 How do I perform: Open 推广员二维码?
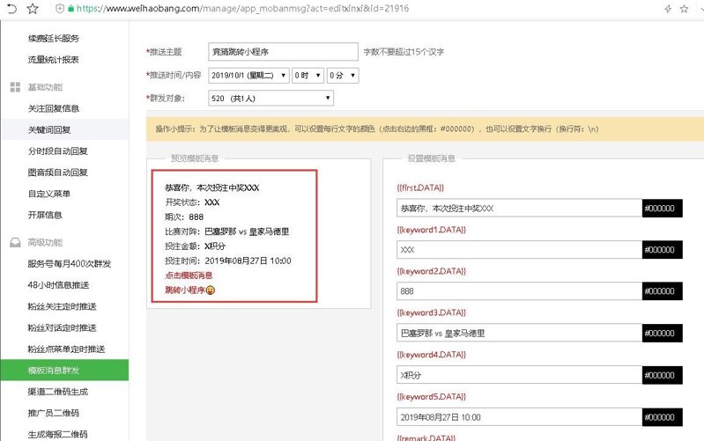click(x=54, y=413)
